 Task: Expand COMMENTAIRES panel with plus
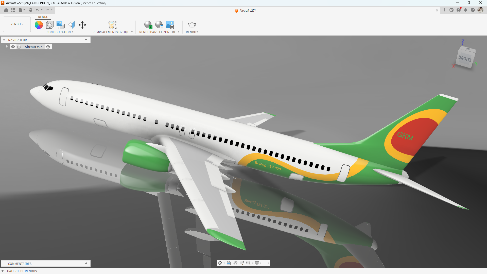click(x=86, y=263)
